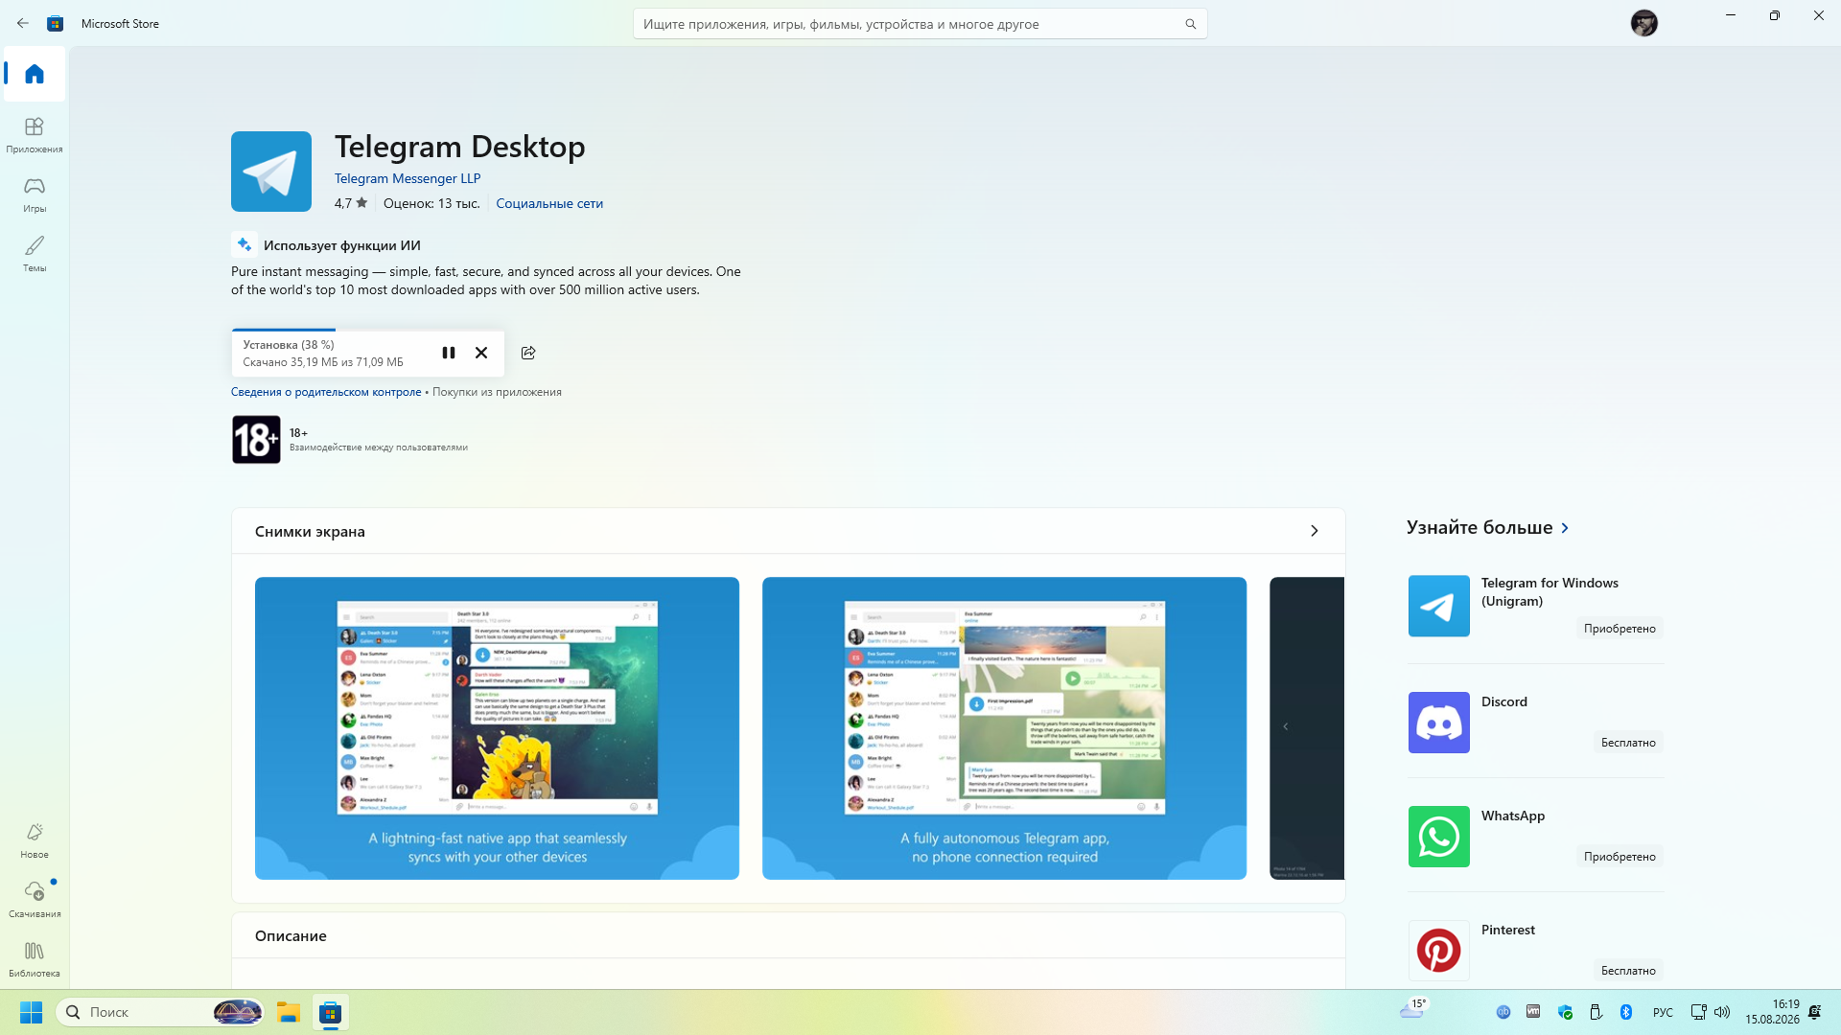Click the Pinterest app icon
Image resolution: width=1841 pixels, height=1035 pixels.
[x=1438, y=951]
